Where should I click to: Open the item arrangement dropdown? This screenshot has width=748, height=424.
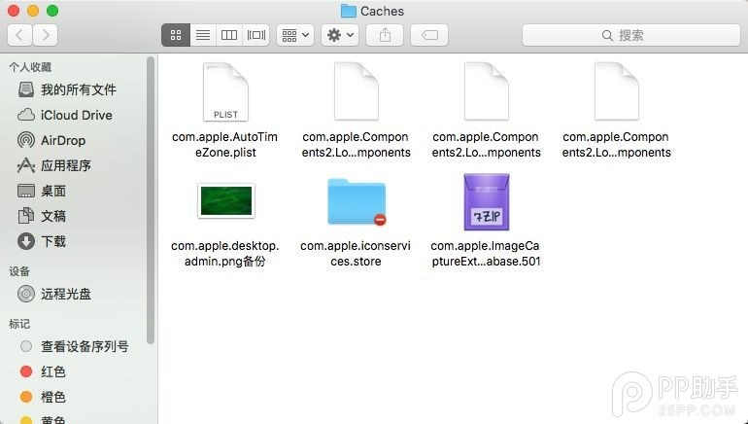(x=295, y=35)
